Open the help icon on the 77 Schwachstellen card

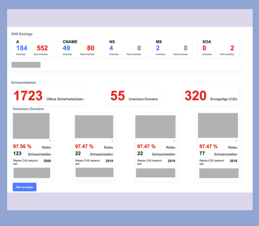(x=236, y=141)
